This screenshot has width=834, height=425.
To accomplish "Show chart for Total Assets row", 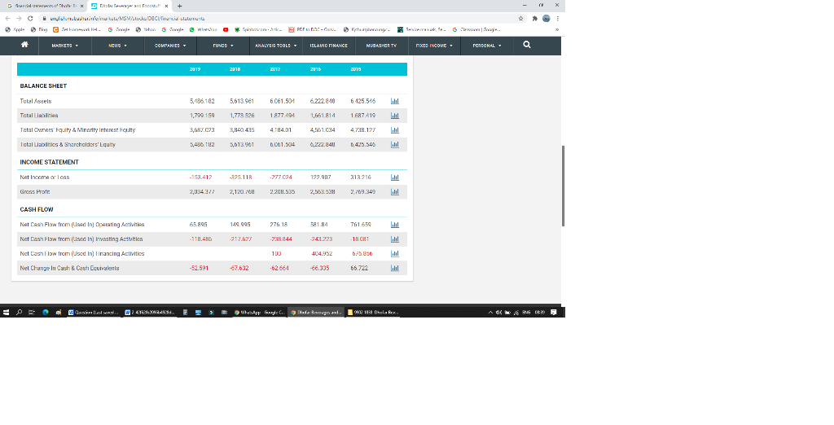I will coord(395,101).
